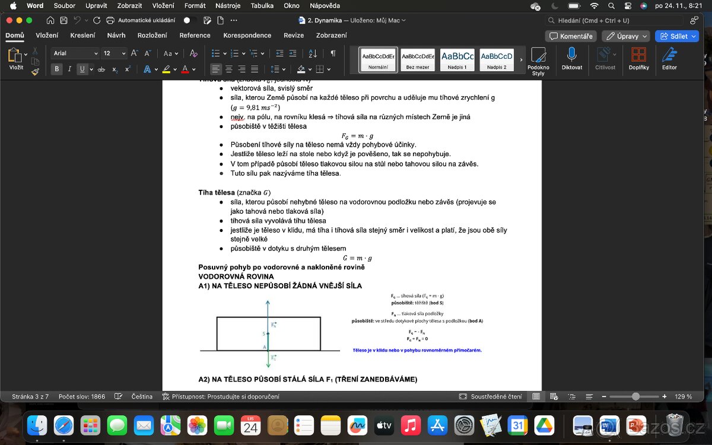This screenshot has width=712, height=445.
Task: Open the Revize ribbon tab
Action: [x=294, y=36]
